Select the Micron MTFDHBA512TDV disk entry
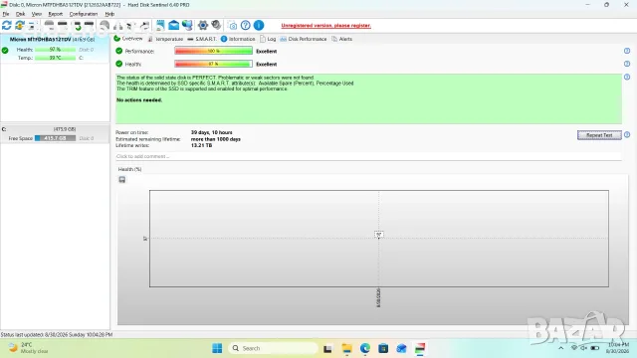The width and height of the screenshot is (637, 358). tap(55, 49)
